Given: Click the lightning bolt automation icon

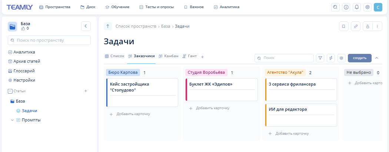Looking at the screenshot, I should [331, 58].
